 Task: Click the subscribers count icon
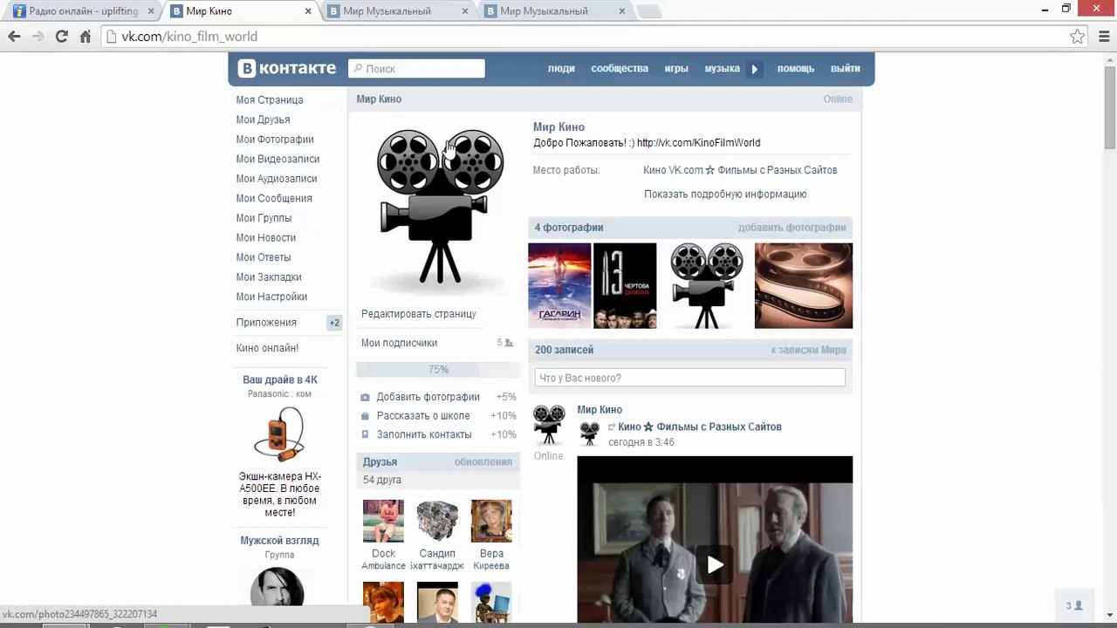pos(509,343)
